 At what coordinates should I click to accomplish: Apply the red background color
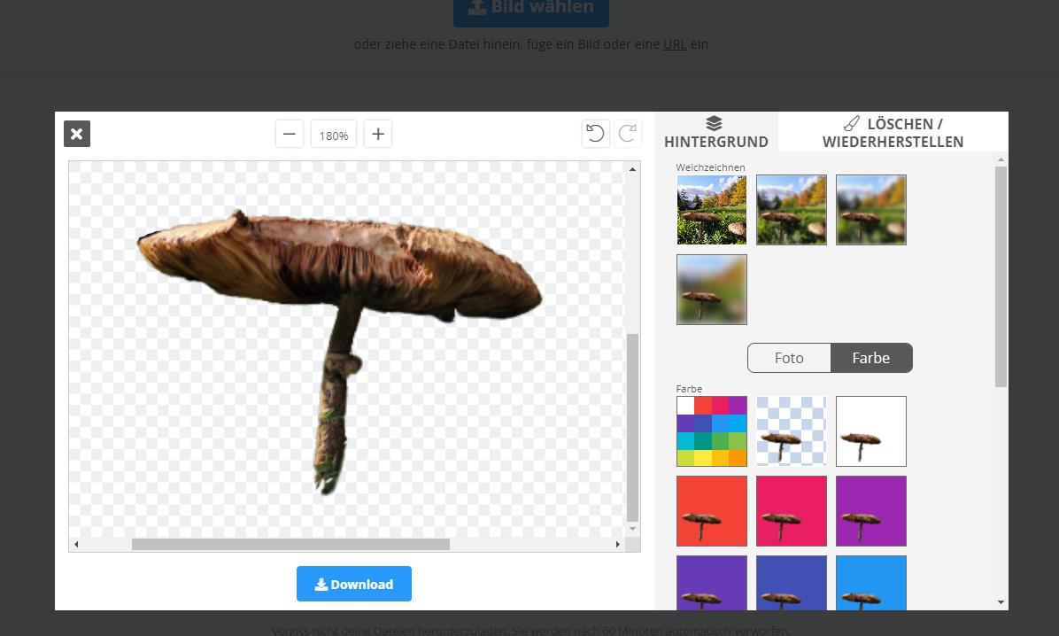(x=712, y=511)
